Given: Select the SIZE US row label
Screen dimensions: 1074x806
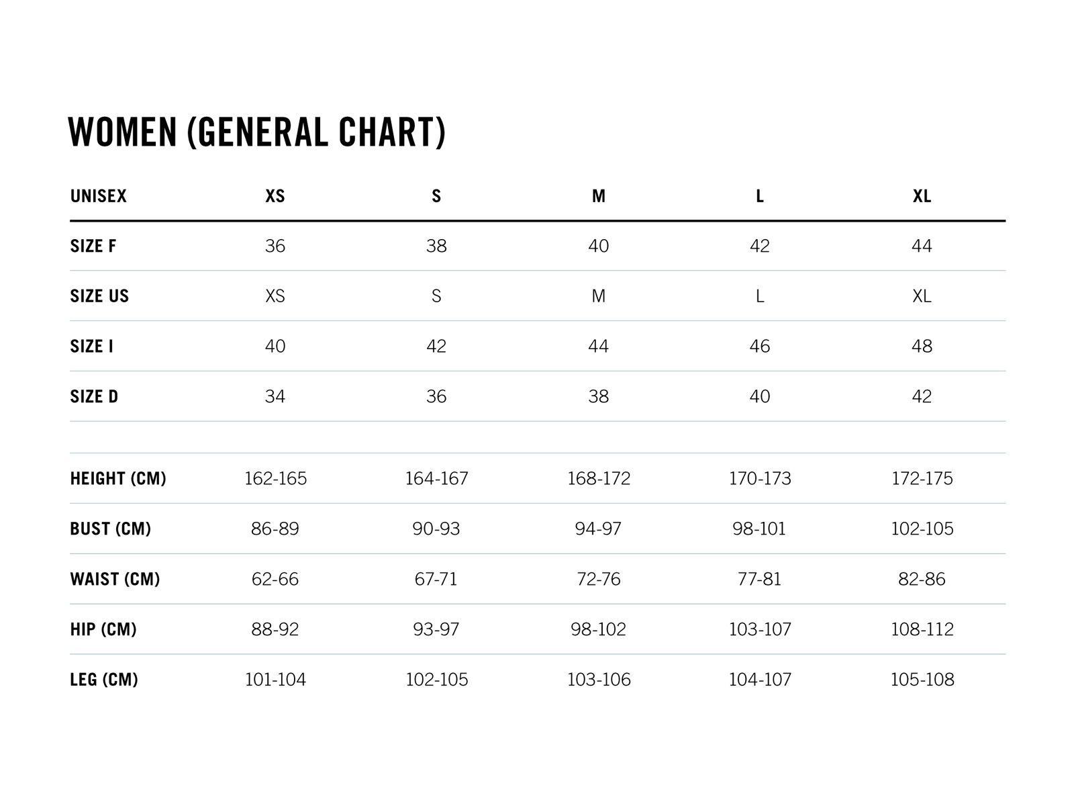Looking at the screenshot, I should coord(99,296).
